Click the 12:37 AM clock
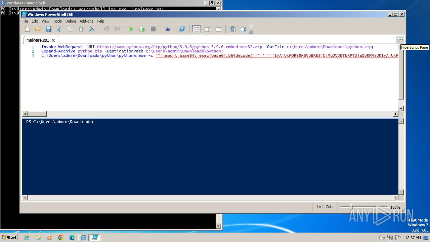 413,238
